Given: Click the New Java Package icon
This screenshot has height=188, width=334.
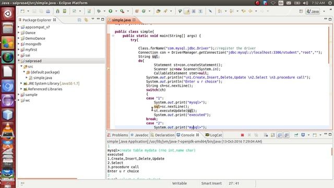Looking at the screenshot, I should pos(137,11).
